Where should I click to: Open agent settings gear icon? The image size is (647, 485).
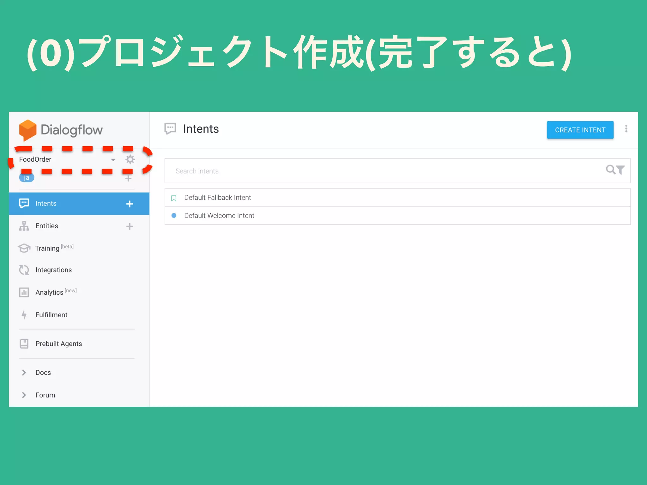pos(130,159)
